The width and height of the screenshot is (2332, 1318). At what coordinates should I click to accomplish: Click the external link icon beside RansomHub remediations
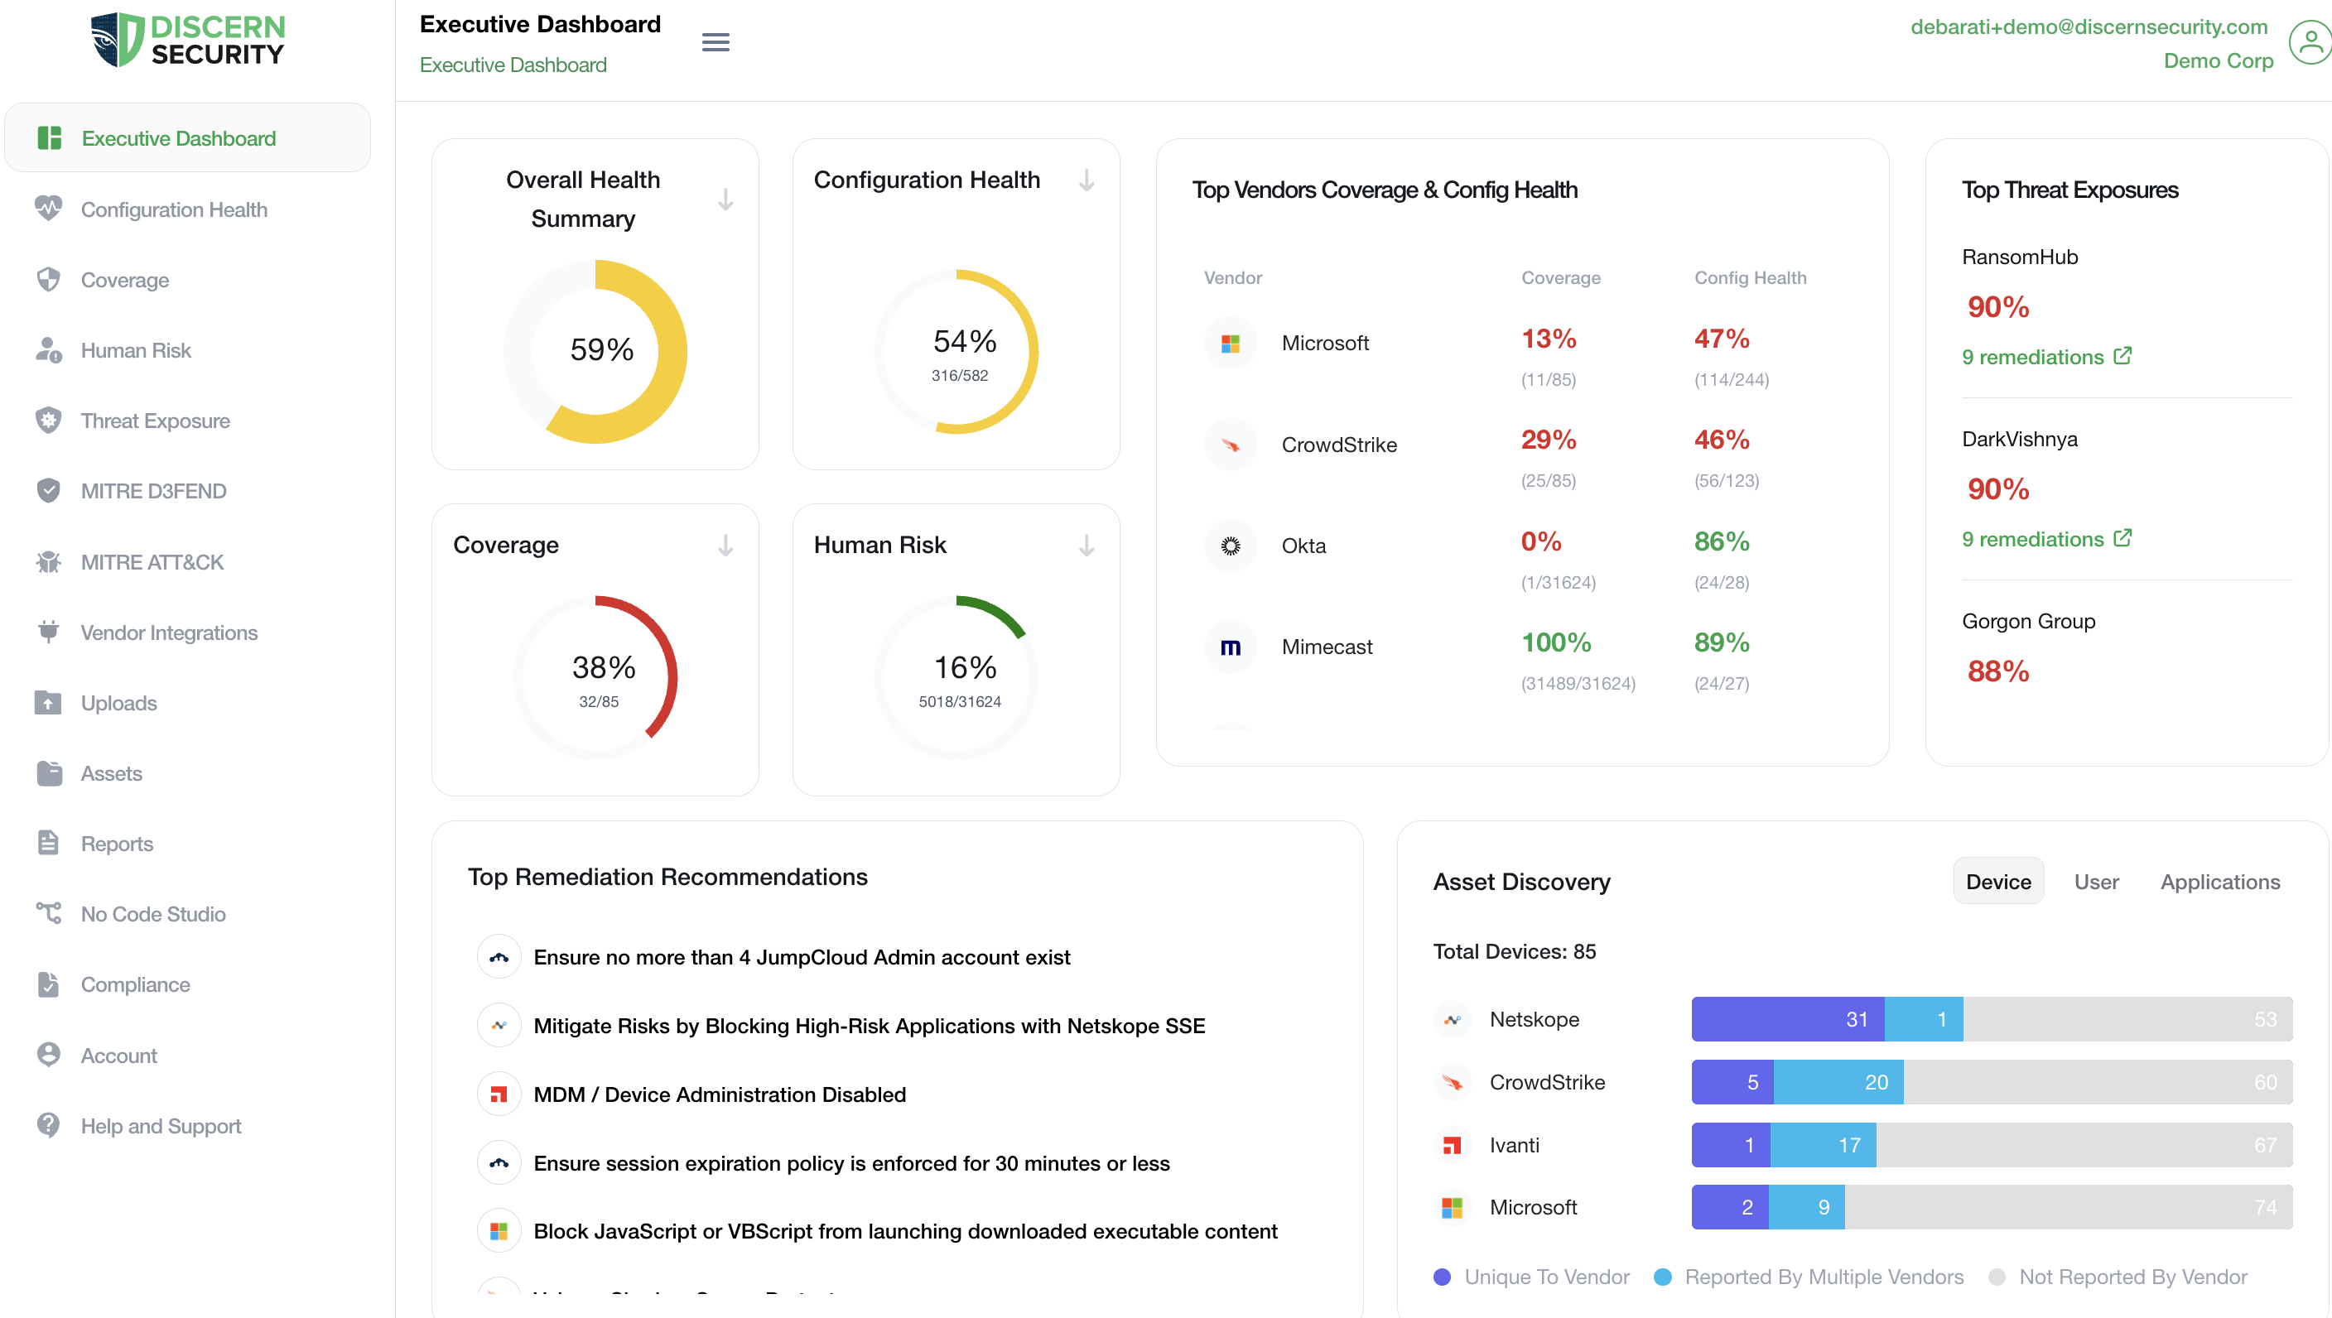coord(2122,356)
